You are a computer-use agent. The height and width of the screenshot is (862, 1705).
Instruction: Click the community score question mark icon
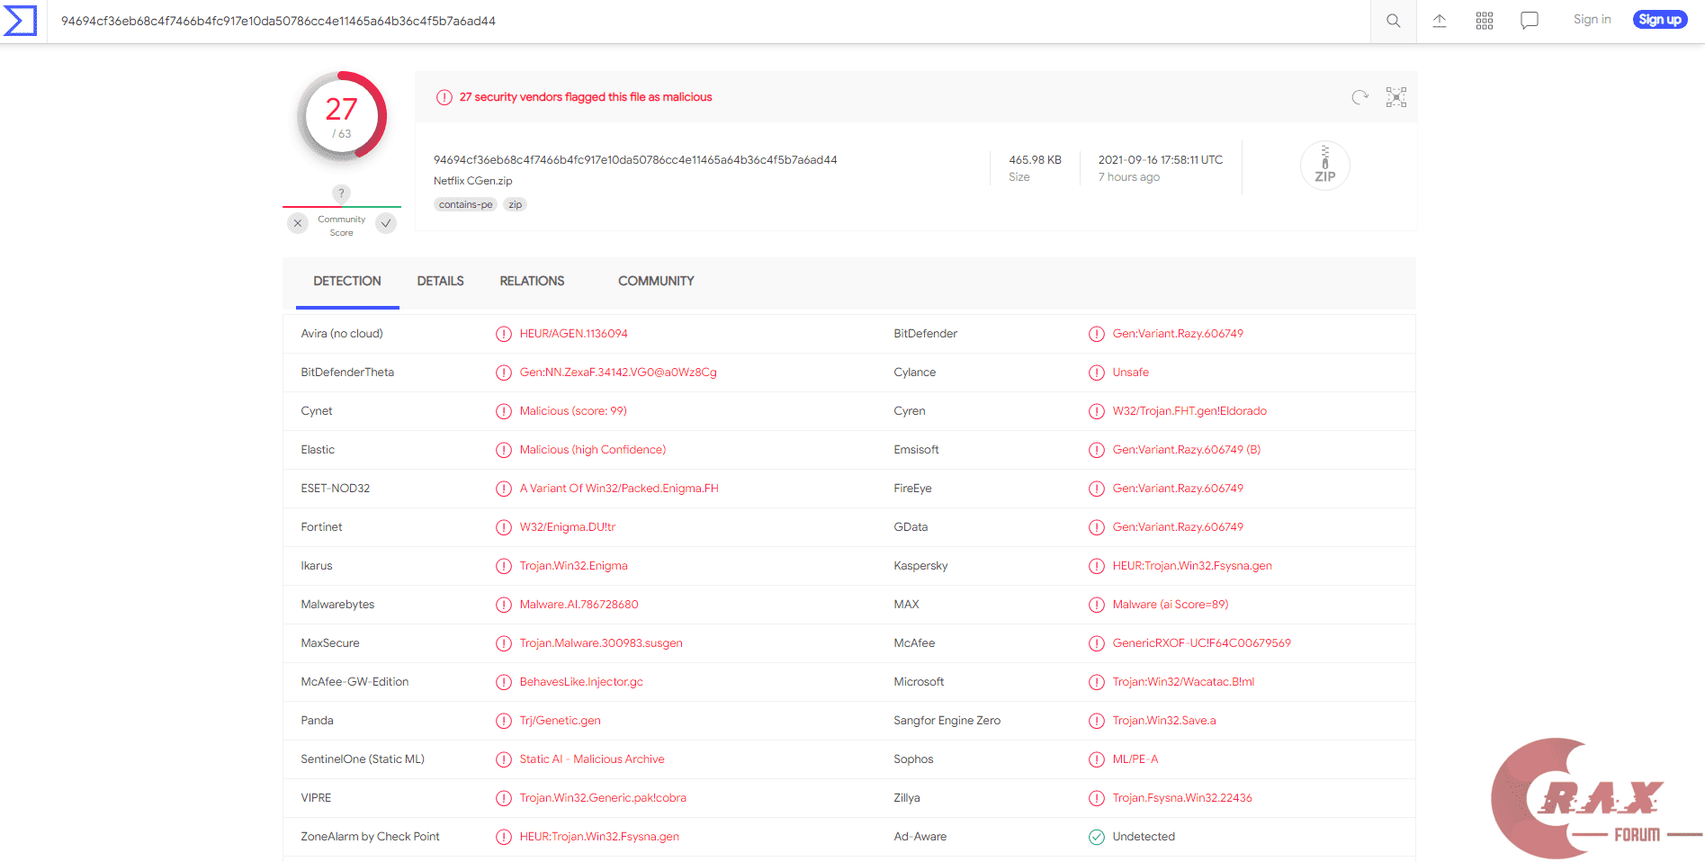tap(341, 193)
